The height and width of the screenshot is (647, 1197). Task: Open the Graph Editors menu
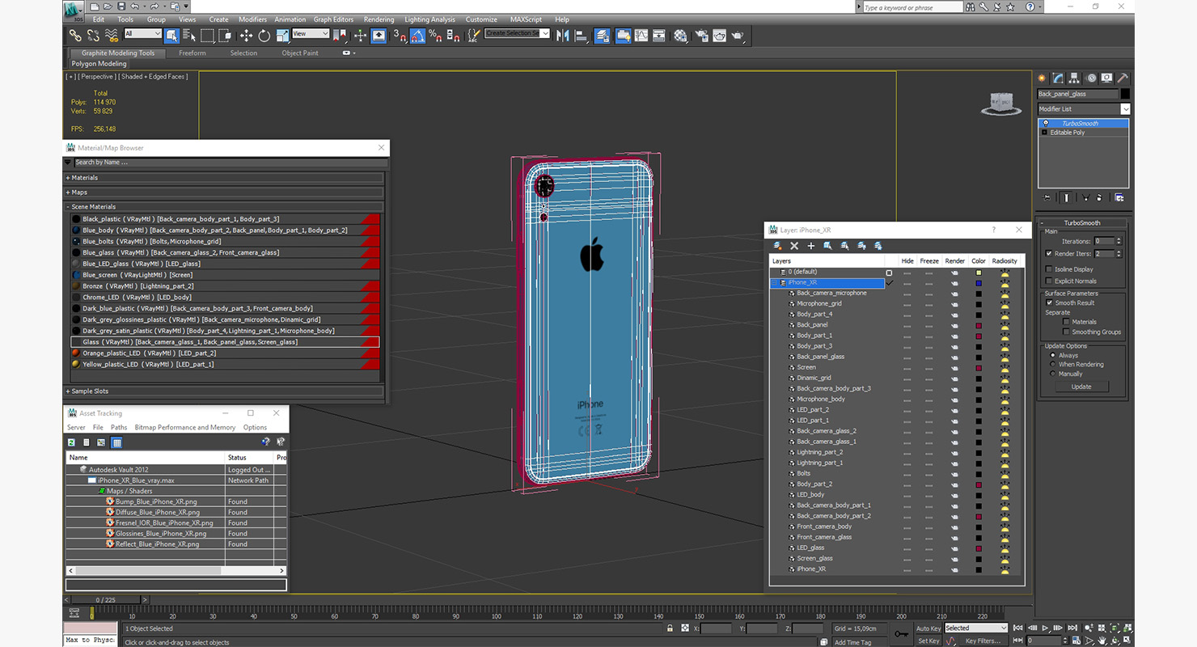(x=333, y=19)
